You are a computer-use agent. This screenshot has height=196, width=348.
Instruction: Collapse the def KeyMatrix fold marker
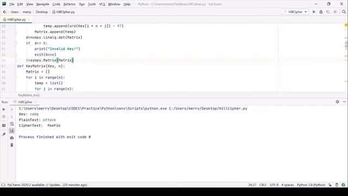click(16, 66)
